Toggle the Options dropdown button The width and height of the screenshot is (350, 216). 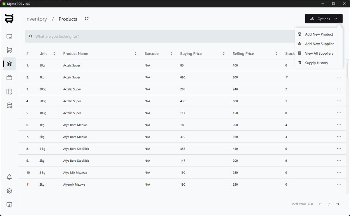point(324,19)
